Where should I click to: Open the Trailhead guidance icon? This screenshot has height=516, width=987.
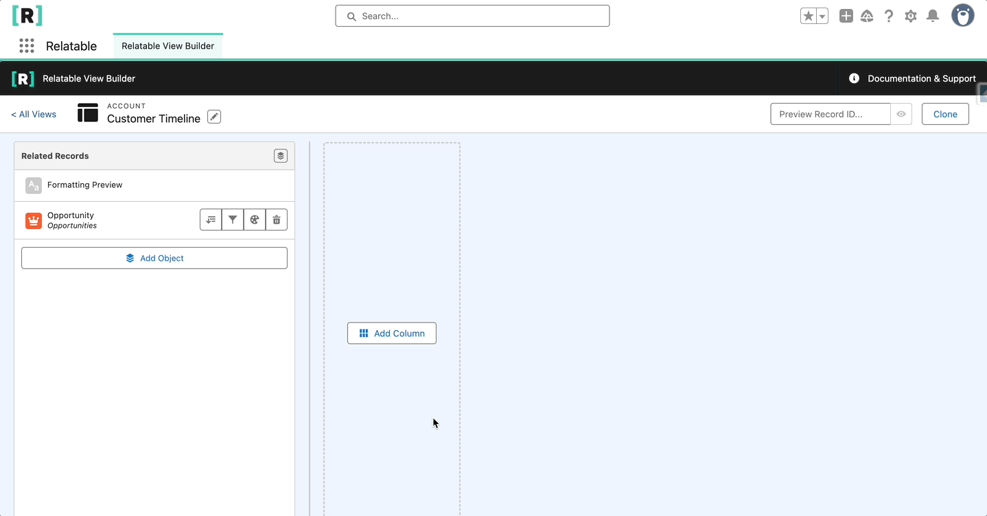(867, 16)
